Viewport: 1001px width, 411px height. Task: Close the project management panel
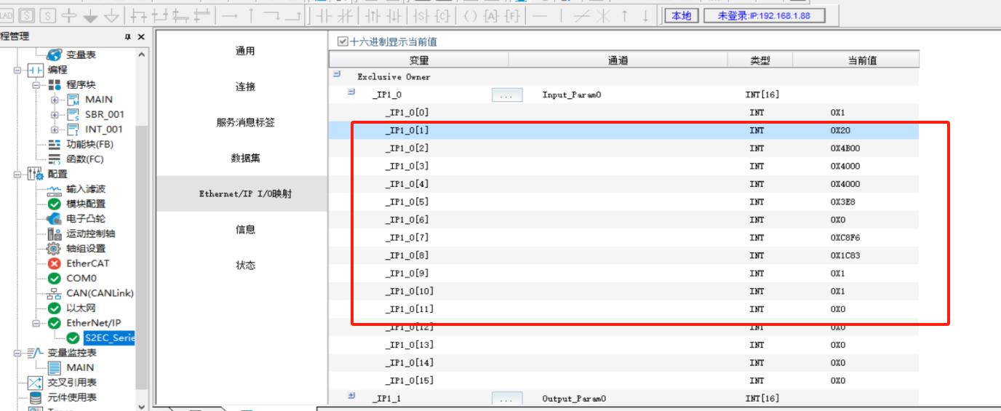tap(141, 36)
